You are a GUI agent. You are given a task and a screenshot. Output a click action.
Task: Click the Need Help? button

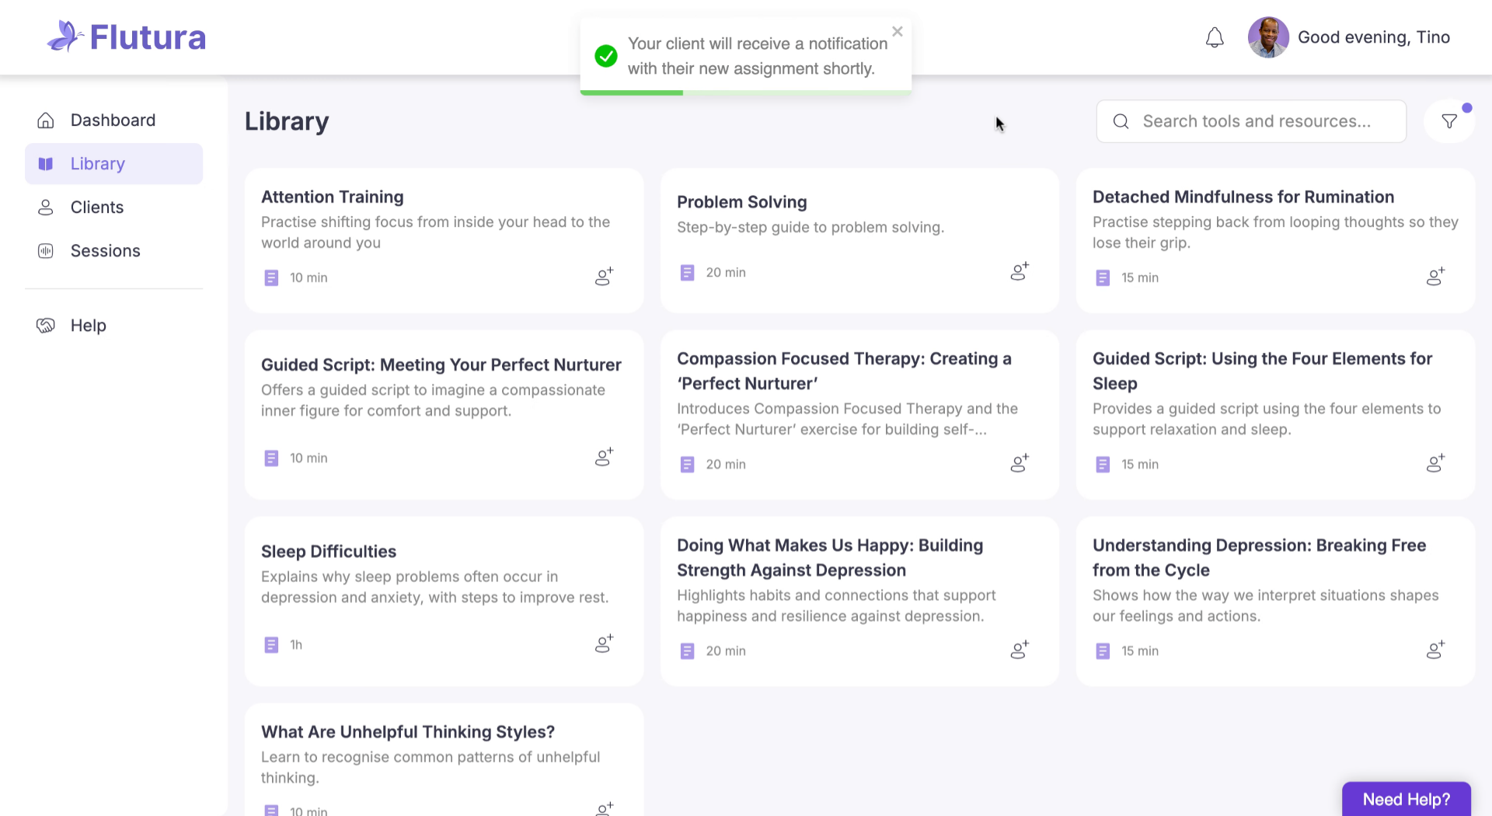click(x=1406, y=799)
